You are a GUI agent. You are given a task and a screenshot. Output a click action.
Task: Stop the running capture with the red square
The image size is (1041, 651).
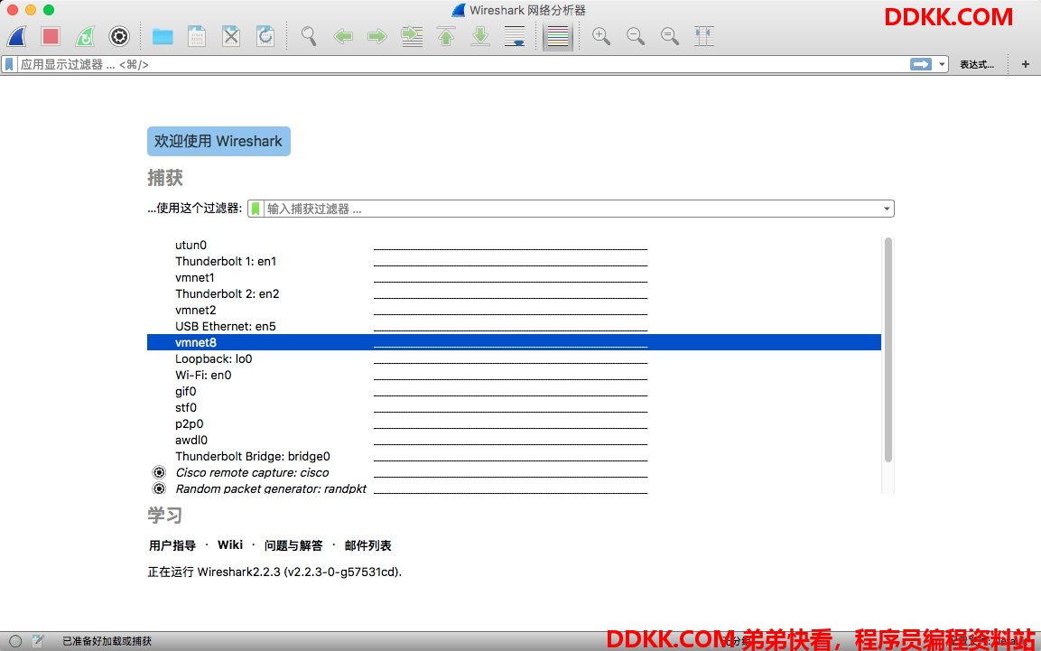tap(51, 36)
